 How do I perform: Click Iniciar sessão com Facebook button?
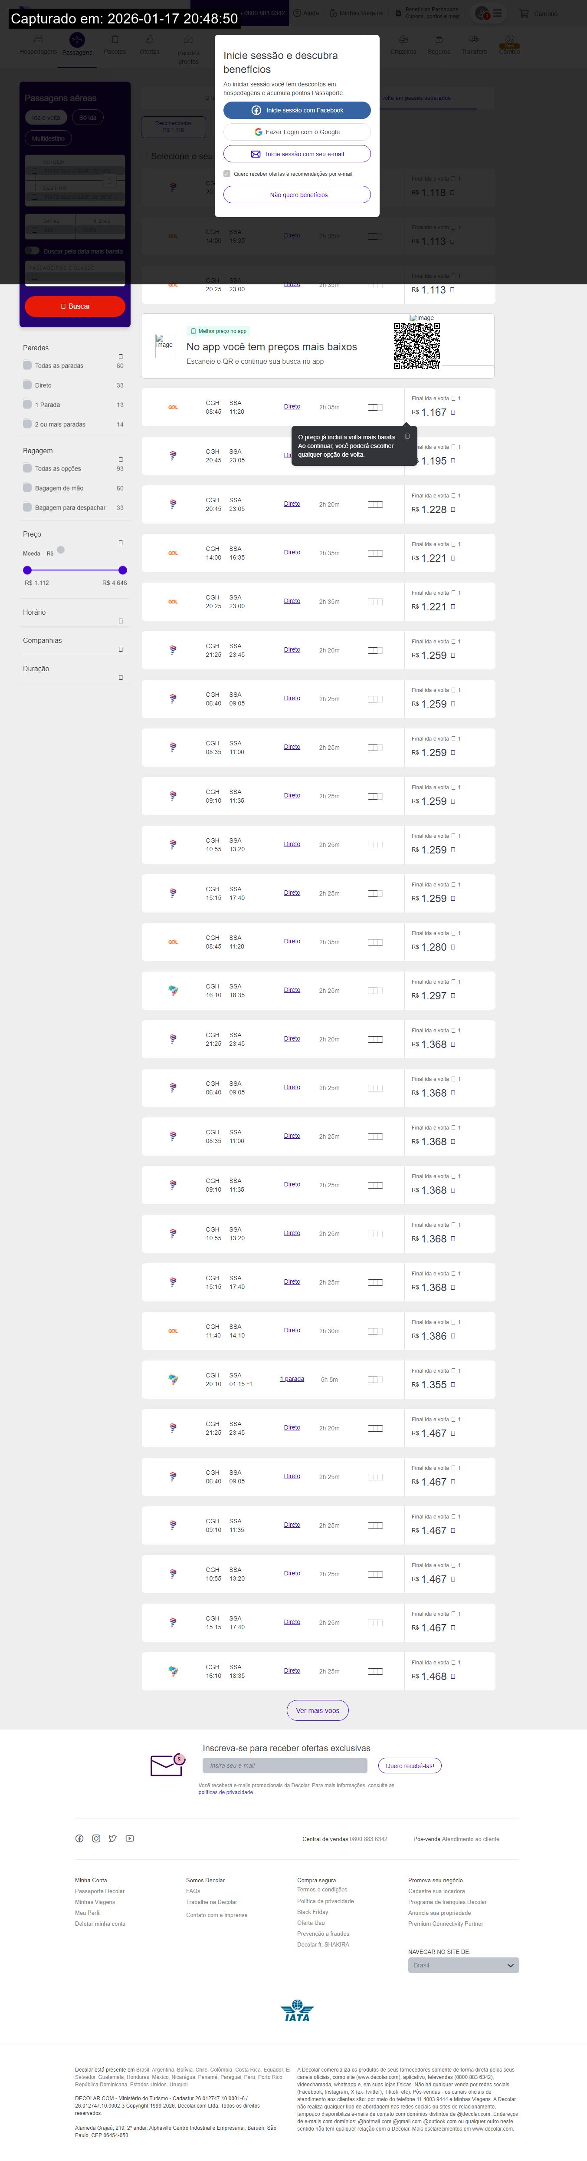point(297,111)
